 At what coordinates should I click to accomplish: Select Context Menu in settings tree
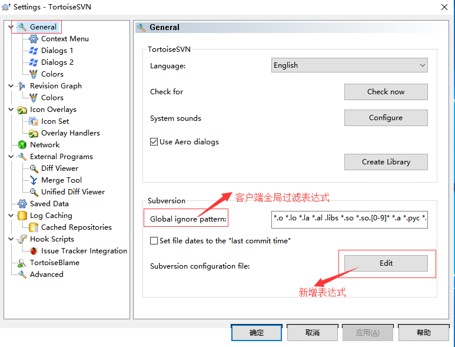[65, 39]
